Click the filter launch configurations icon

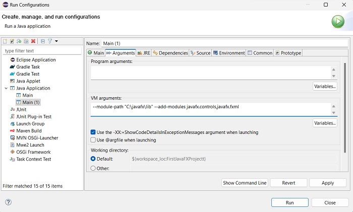coord(50,41)
